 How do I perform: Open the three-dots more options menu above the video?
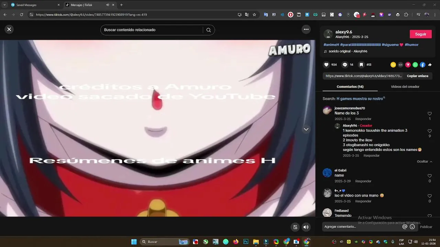pos(306,30)
